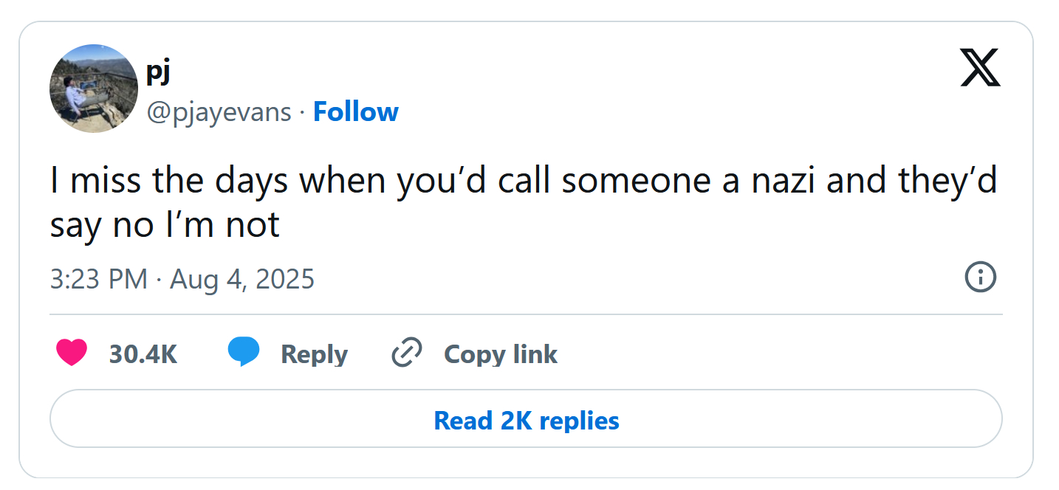The image size is (1059, 490).
Task: Click the first line of the tweet text
Action: (524, 182)
